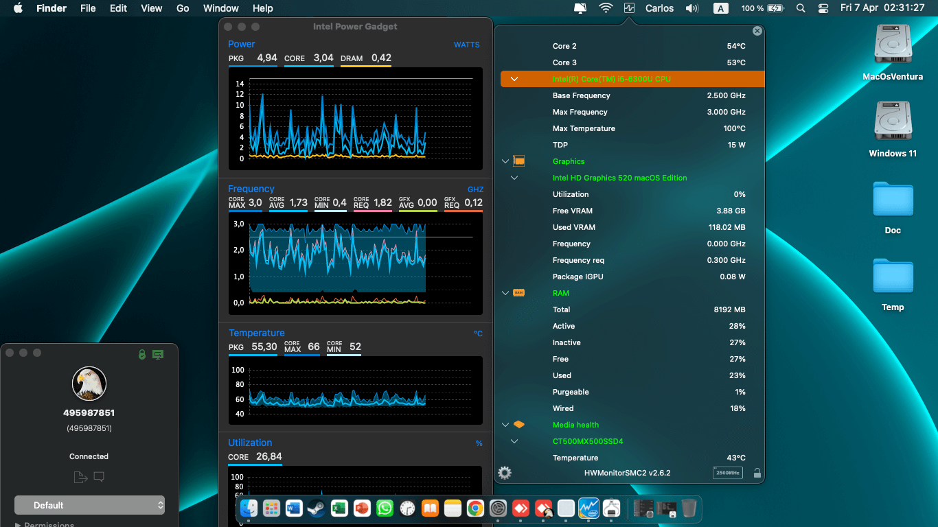This screenshot has height=527, width=938.
Task: Open Clock from the Dock
Action: tap(407, 508)
